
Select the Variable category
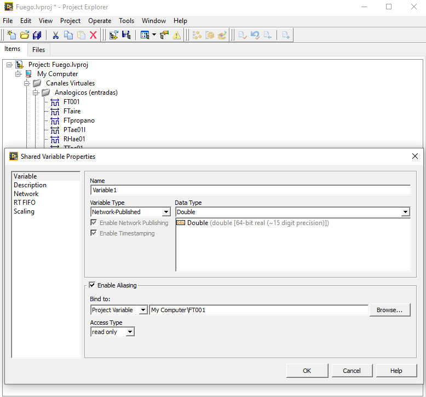[46, 176]
